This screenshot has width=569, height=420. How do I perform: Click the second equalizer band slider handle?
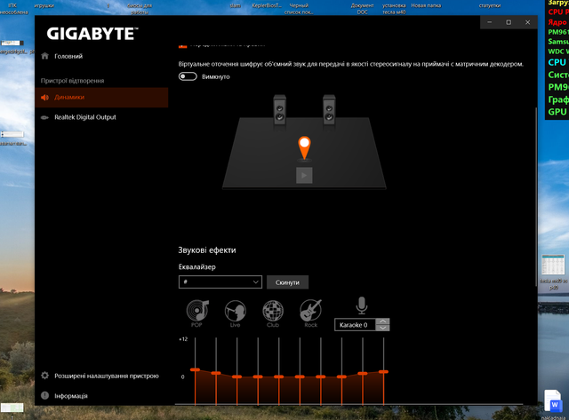(x=216, y=373)
